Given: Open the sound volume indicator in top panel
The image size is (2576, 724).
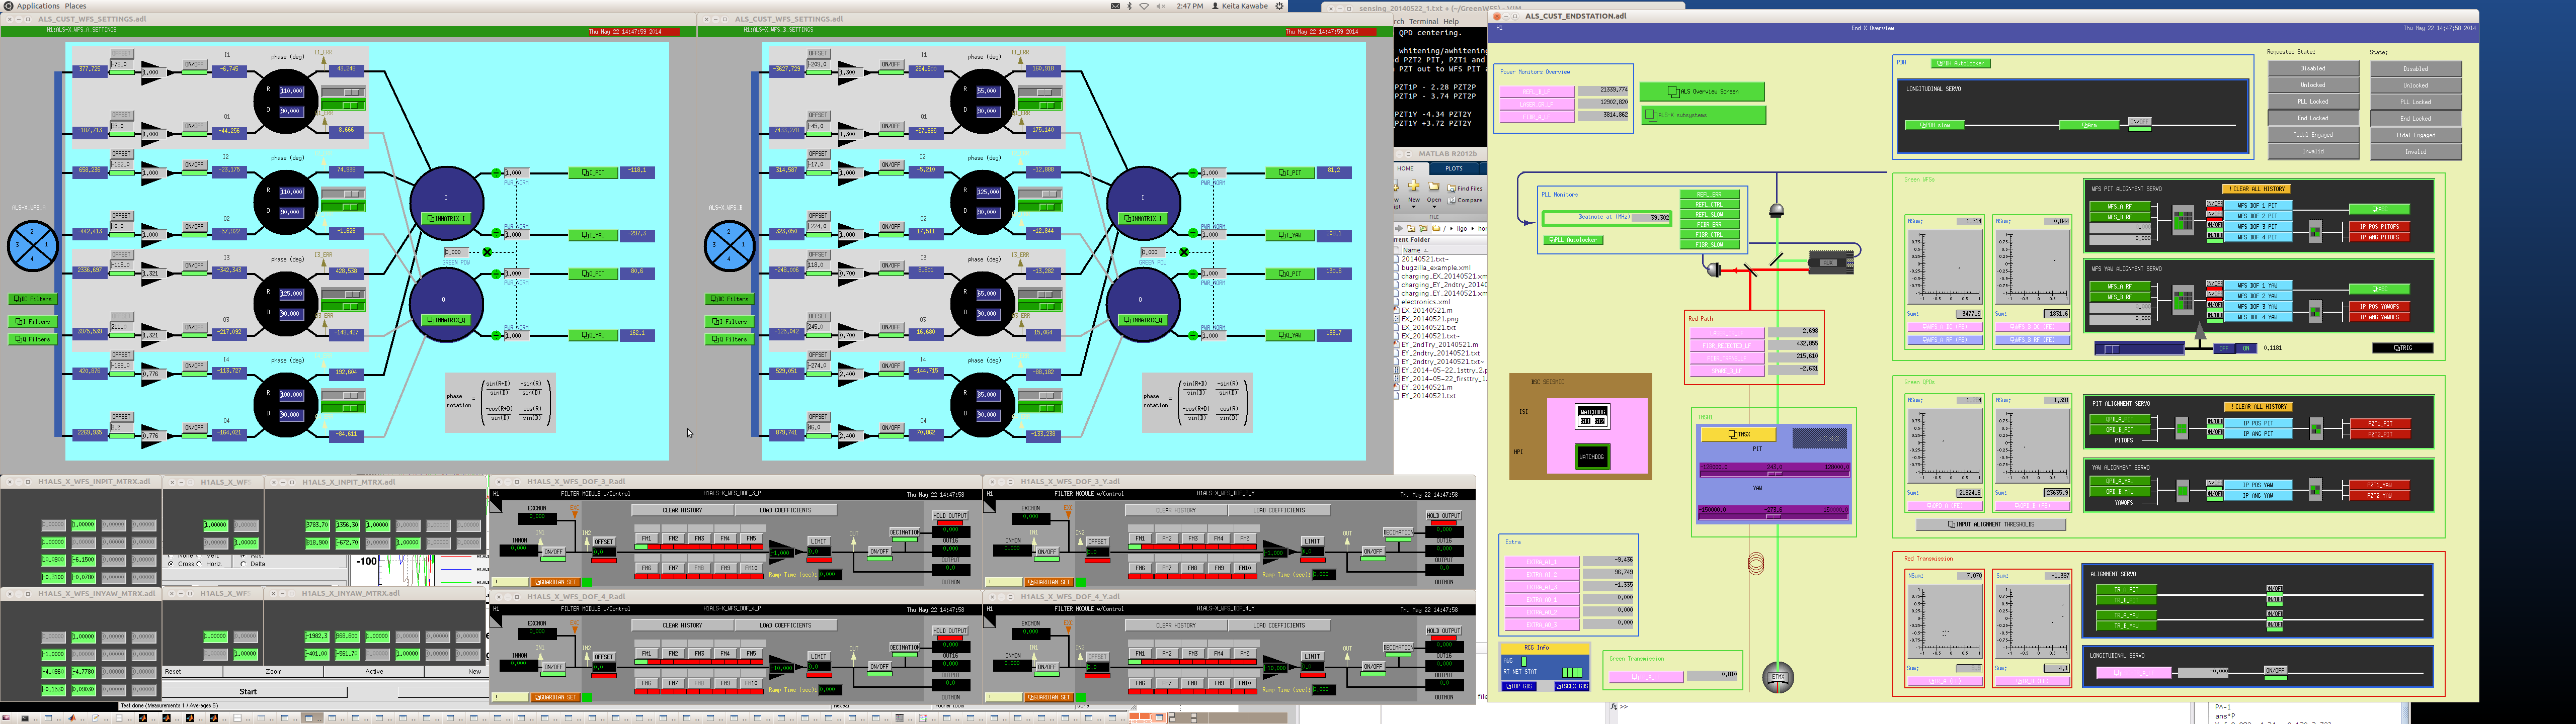Looking at the screenshot, I should 1161,6.
